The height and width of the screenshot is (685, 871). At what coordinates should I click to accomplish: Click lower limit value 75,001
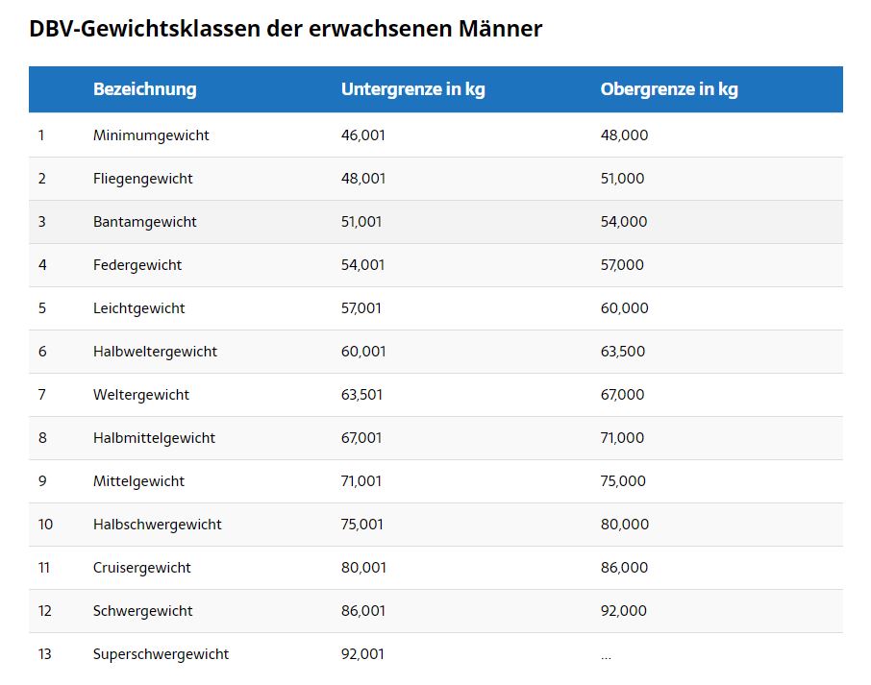point(362,526)
